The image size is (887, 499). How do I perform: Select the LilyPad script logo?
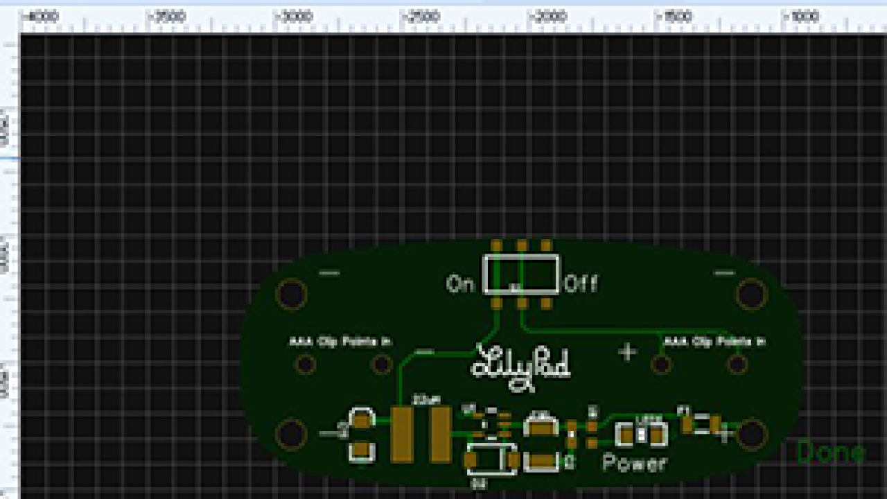(x=521, y=367)
